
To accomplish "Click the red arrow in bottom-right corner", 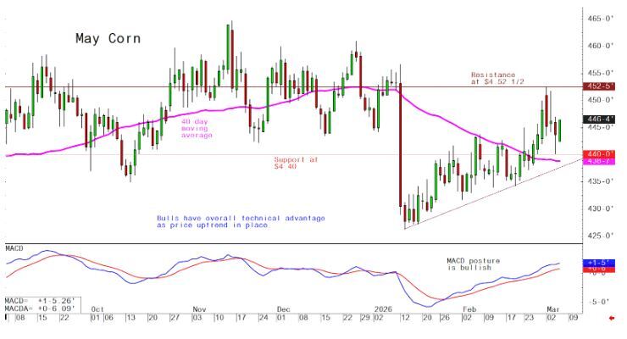I will tap(612, 318).
